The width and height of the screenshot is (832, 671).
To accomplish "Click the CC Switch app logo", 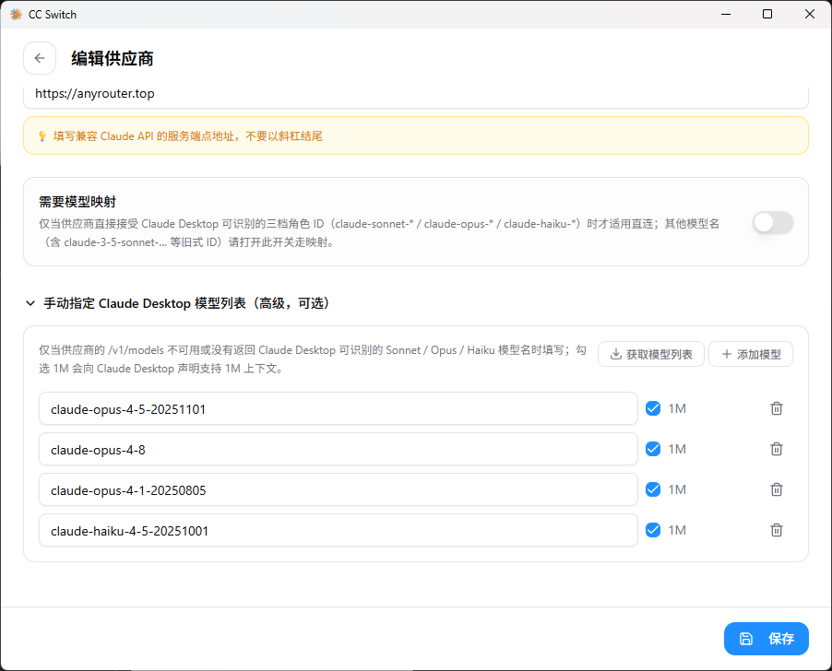I will coord(16,15).
